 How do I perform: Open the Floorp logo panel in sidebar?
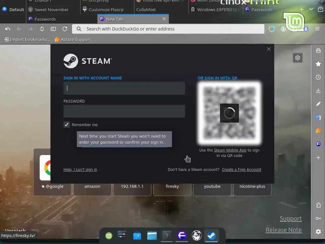tap(318, 144)
